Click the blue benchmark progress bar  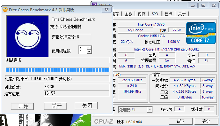pyautogui.click(x=57, y=70)
